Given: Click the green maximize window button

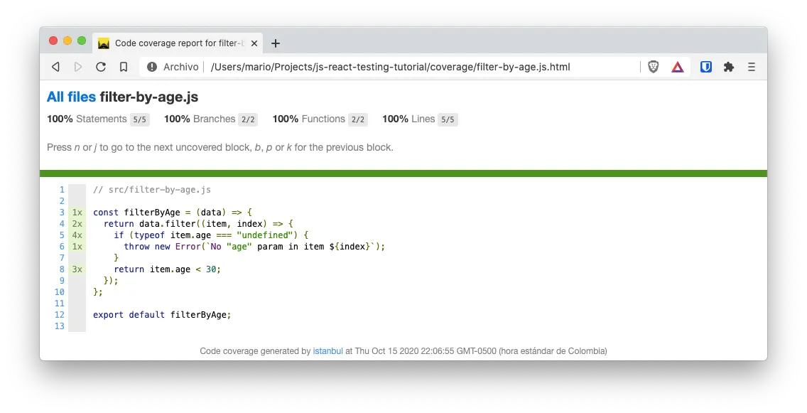Looking at the screenshot, I should 81,41.
